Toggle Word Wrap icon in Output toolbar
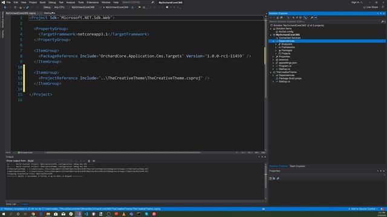Viewport: 387px width, 217px height. coord(94,161)
